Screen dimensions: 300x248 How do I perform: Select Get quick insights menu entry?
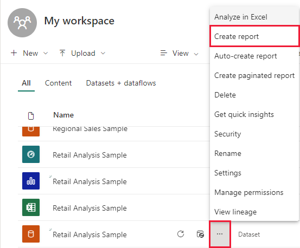coord(254,114)
